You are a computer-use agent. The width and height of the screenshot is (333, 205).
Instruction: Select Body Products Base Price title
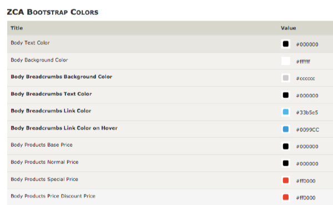42,145
